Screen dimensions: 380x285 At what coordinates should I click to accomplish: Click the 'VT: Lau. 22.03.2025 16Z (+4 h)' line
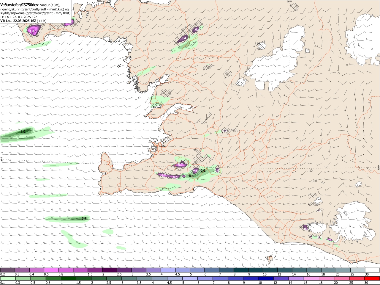coord(23,21)
